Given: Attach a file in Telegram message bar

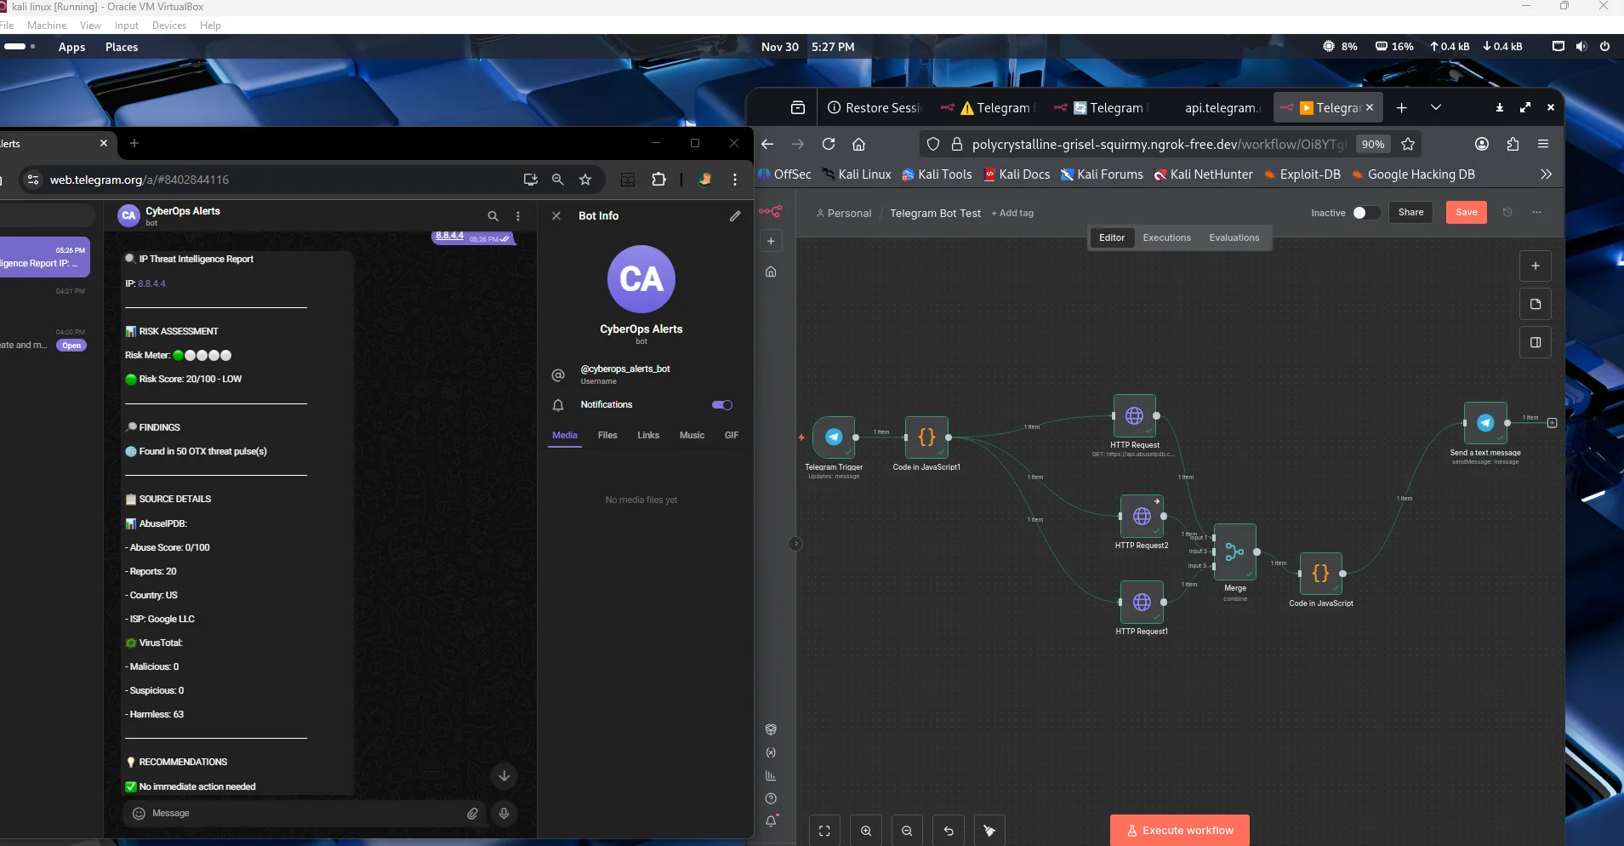Looking at the screenshot, I should (x=472, y=814).
